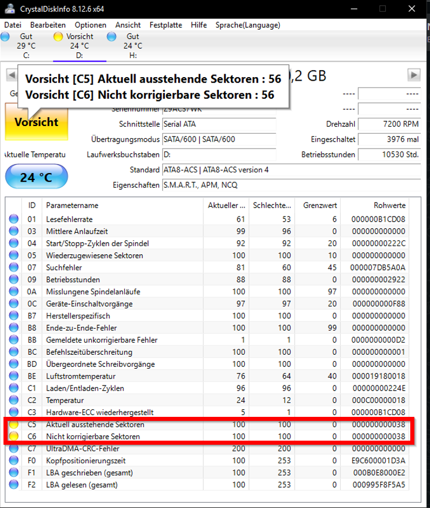
Task: Click the yellow icon of Nicht korrigierbare Sektoren
Action: tap(13, 436)
